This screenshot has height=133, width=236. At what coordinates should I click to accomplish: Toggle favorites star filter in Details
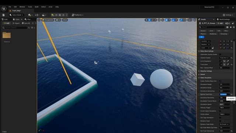click(x=230, y=27)
